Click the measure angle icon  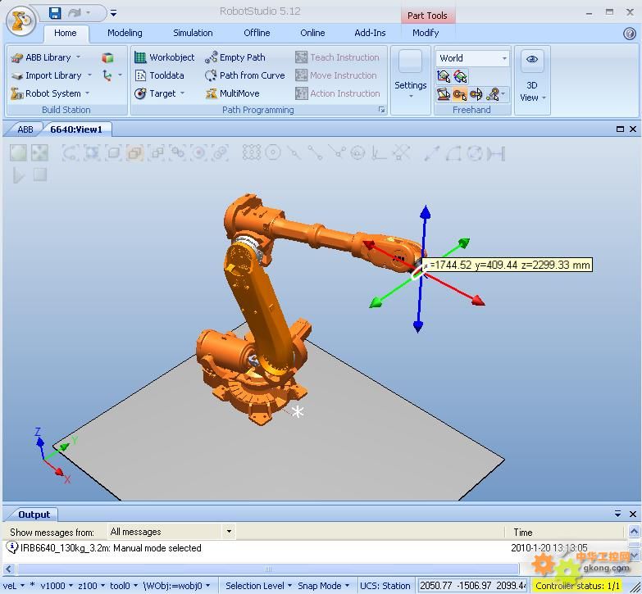453,153
